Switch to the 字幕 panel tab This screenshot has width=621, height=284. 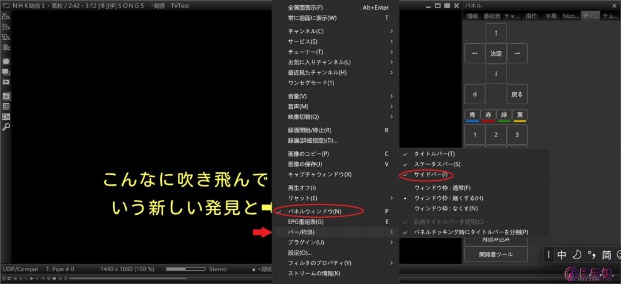551,16
